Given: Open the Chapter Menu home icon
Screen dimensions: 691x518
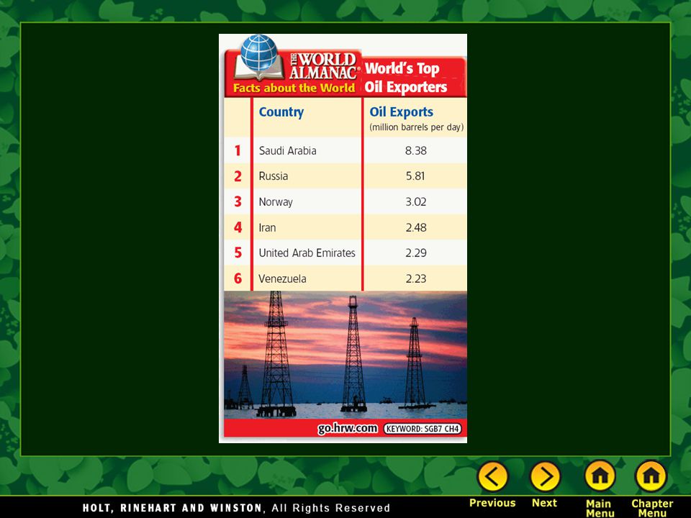Looking at the screenshot, I should tap(651, 476).
